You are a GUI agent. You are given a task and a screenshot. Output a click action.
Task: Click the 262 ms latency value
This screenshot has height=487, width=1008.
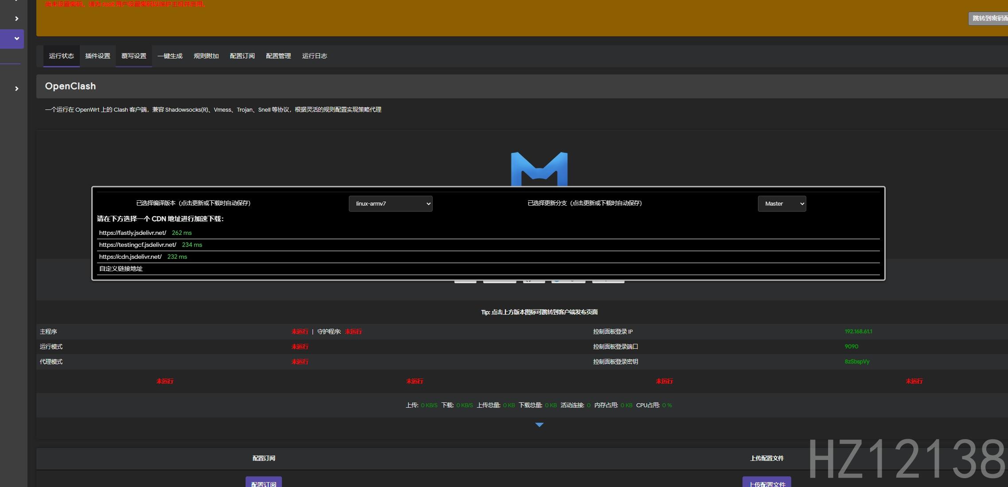pyautogui.click(x=182, y=233)
